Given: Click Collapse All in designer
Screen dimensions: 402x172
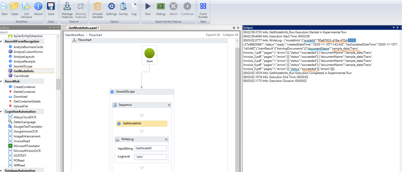Looking at the screenshot, I should tap(230, 35).
